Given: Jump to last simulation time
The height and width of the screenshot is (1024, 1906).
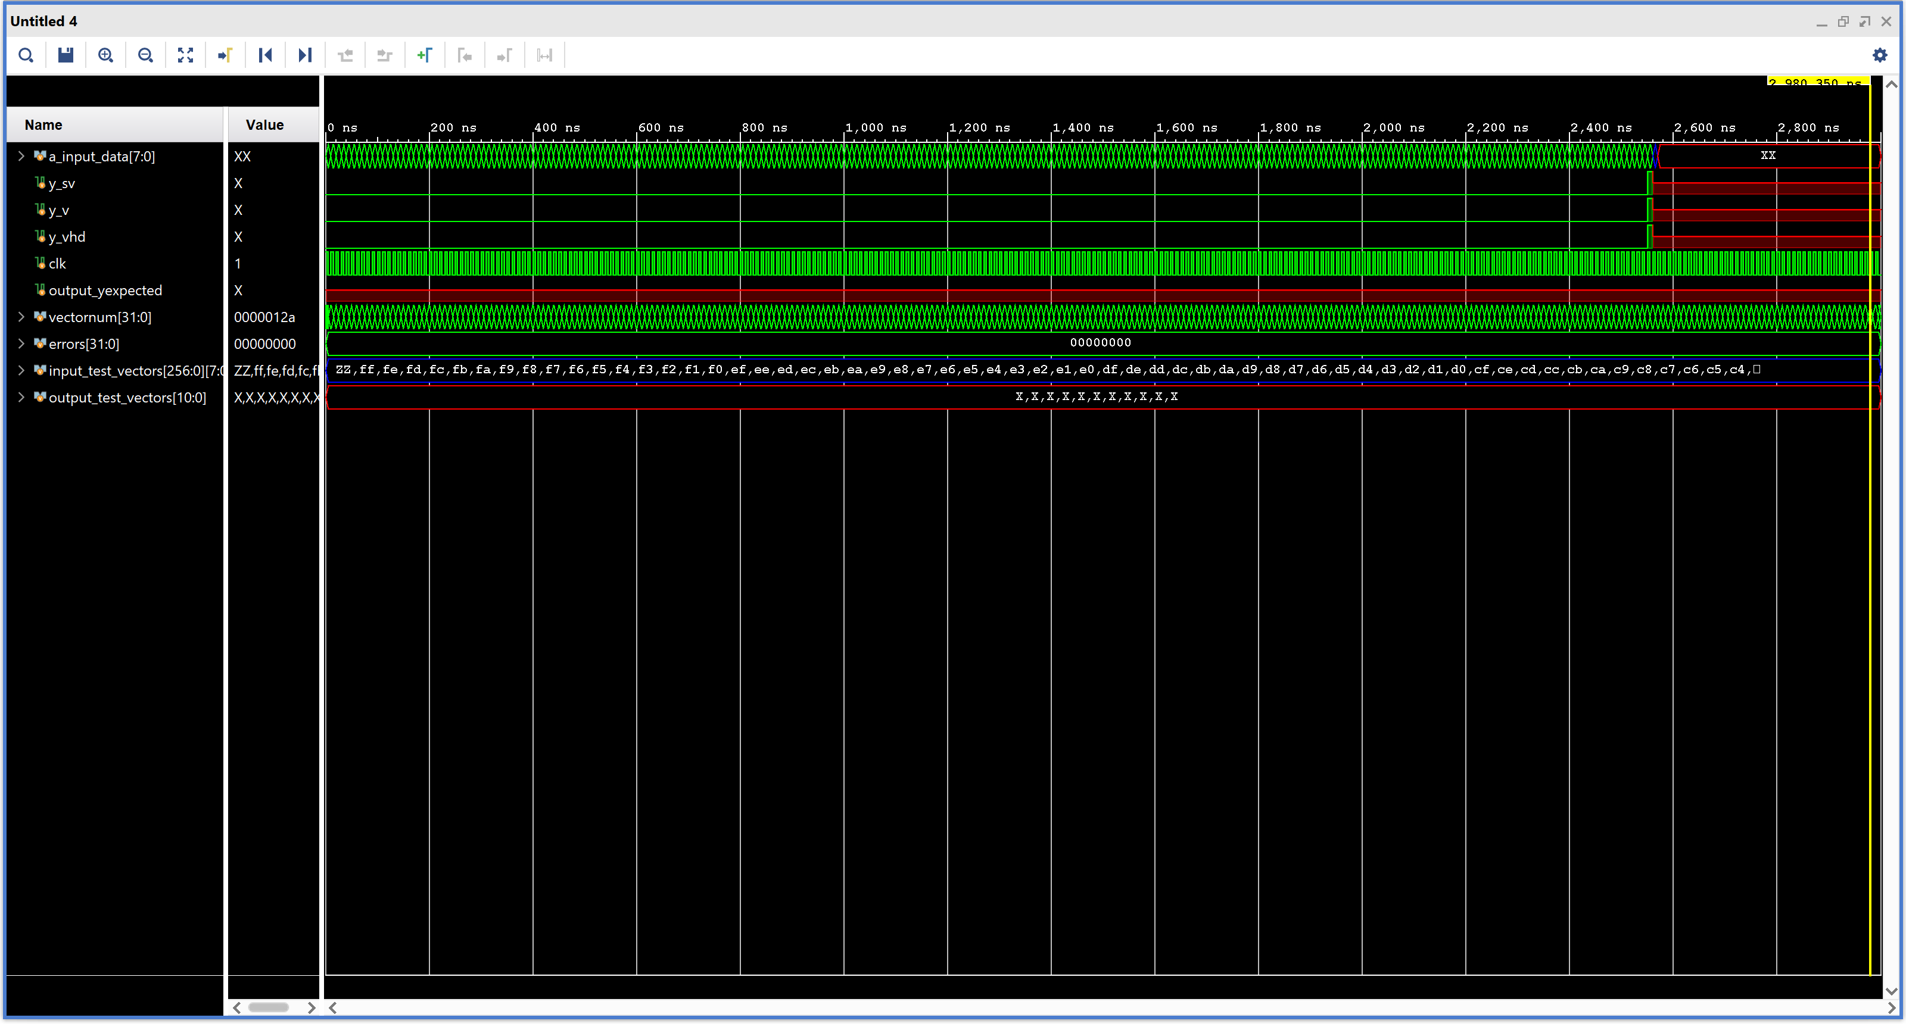Looking at the screenshot, I should coord(305,55).
